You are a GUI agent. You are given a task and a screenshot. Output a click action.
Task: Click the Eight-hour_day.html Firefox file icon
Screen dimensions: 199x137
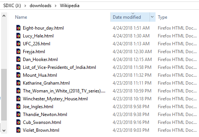coord(18,28)
